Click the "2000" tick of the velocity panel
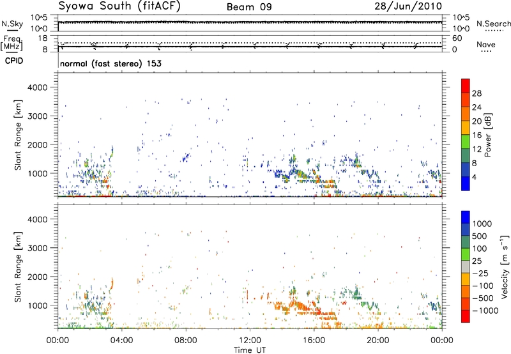 38,277
